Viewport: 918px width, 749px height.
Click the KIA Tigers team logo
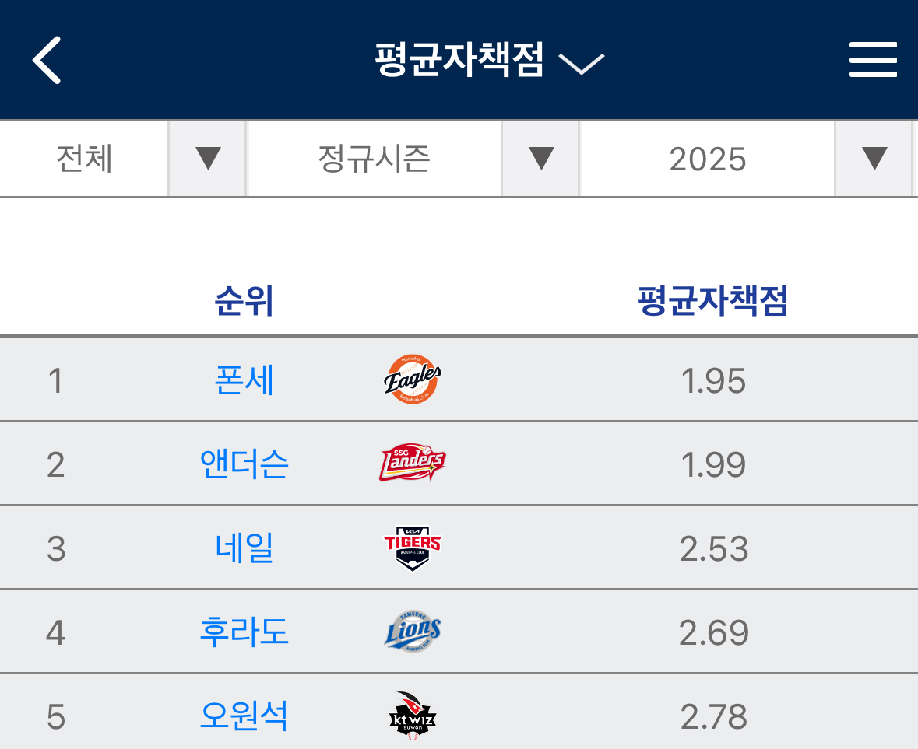pos(413,548)
